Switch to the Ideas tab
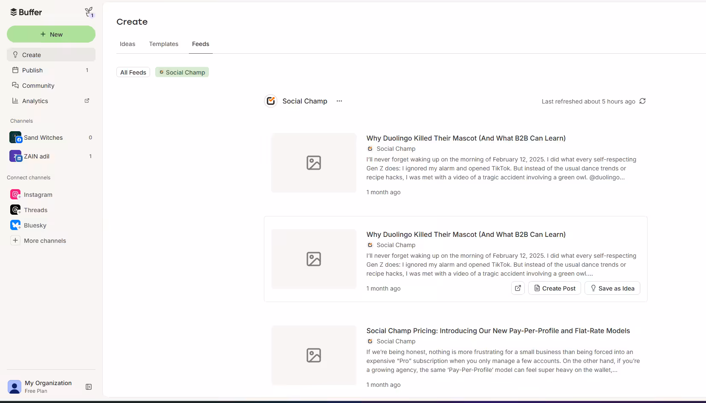 coord(127,44)
